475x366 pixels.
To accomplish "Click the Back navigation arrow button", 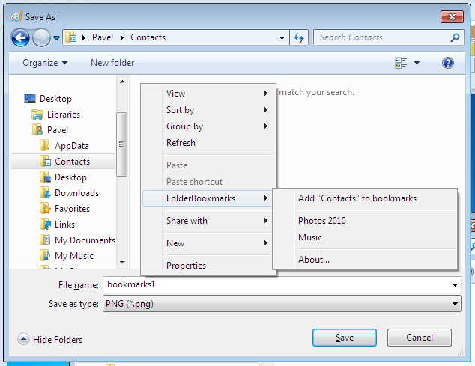I will click(21, 37).
